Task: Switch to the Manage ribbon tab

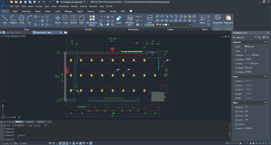Action: (x=68, y=11)
